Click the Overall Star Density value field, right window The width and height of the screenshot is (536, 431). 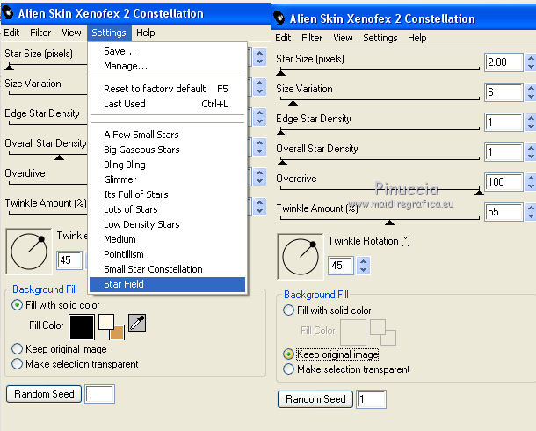click(503, 152)
